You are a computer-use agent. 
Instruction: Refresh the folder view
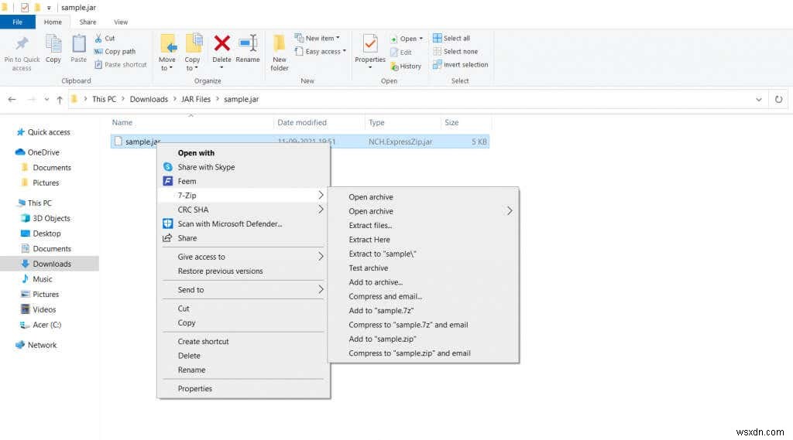point(779,100)
